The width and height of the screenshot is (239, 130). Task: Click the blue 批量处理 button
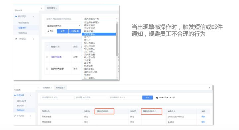(x=75, y=31)
